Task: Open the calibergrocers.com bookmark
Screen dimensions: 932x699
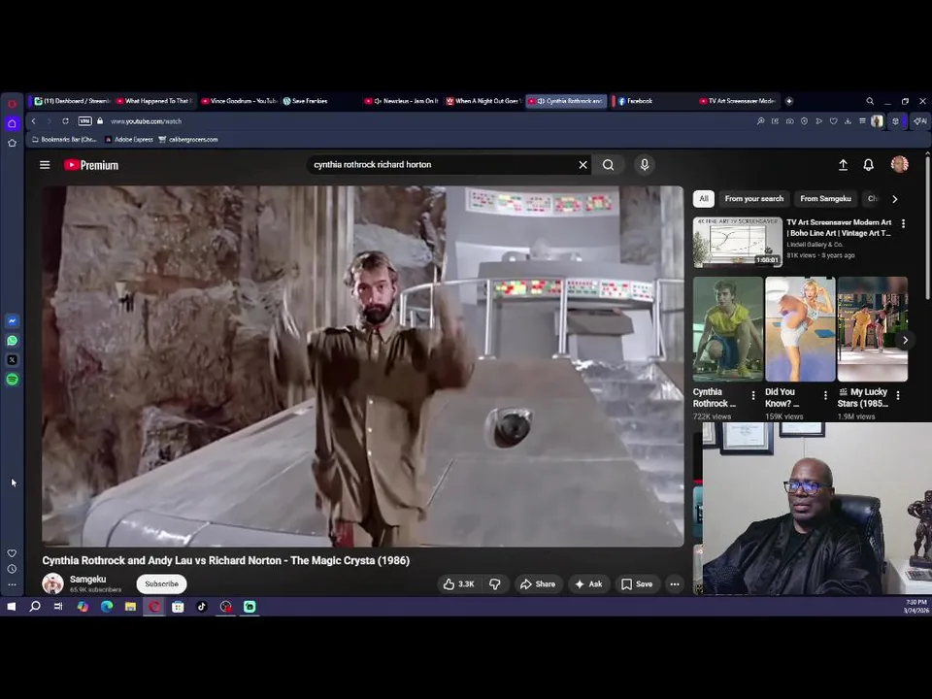Action: (187, 140)
